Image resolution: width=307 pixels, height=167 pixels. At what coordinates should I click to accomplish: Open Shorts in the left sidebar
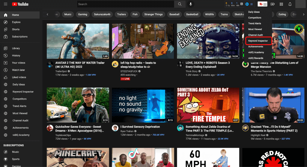(16, 29)
